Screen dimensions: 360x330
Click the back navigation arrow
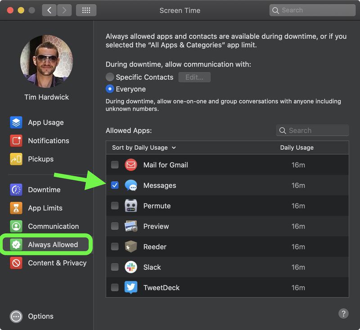click(49, 10)
